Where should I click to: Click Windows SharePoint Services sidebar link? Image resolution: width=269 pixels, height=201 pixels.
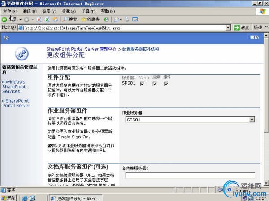point(14,87)
